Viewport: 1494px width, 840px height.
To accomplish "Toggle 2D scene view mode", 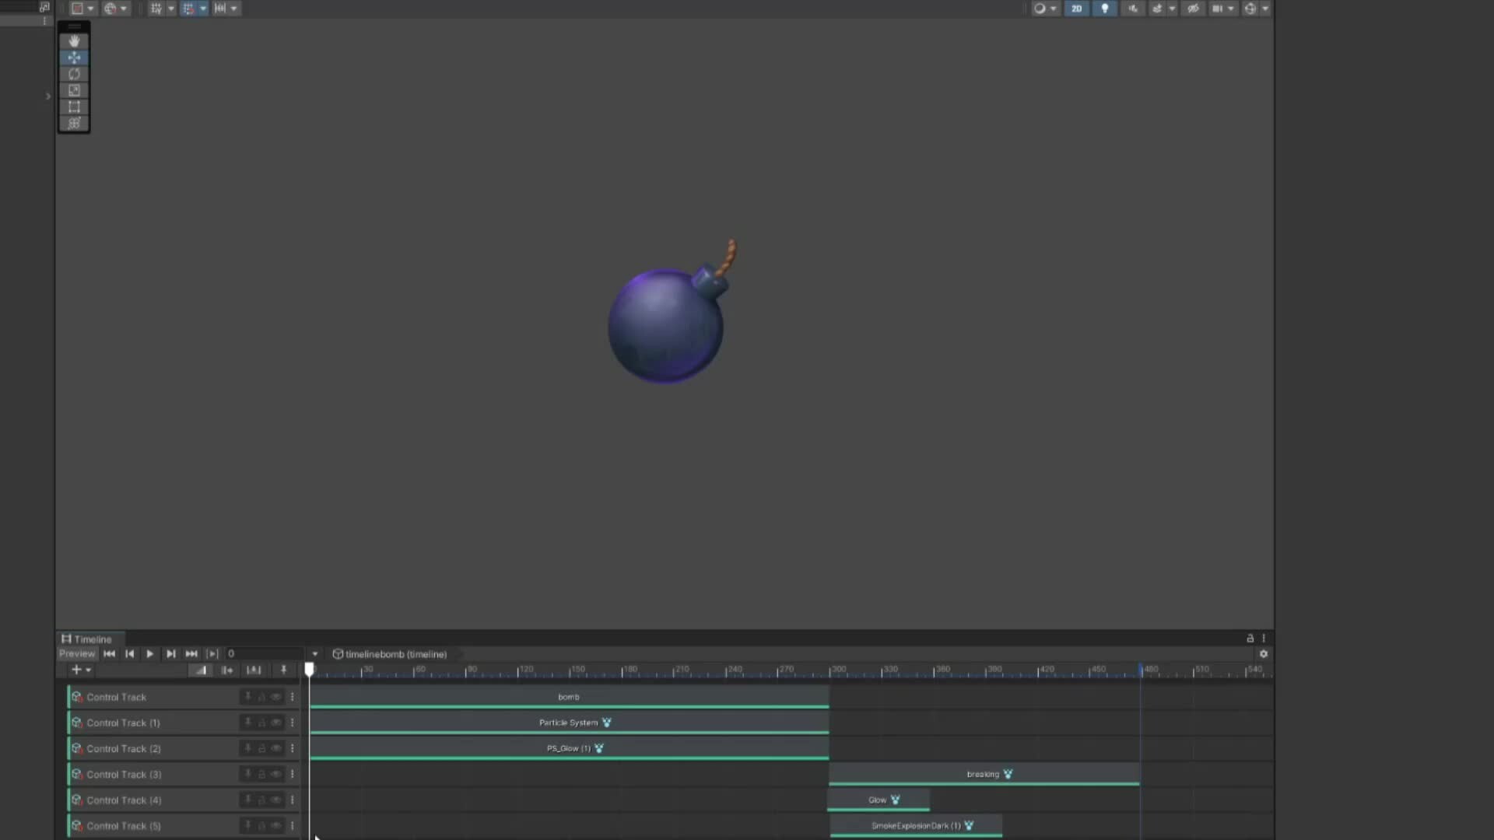I will point(1076,9).
